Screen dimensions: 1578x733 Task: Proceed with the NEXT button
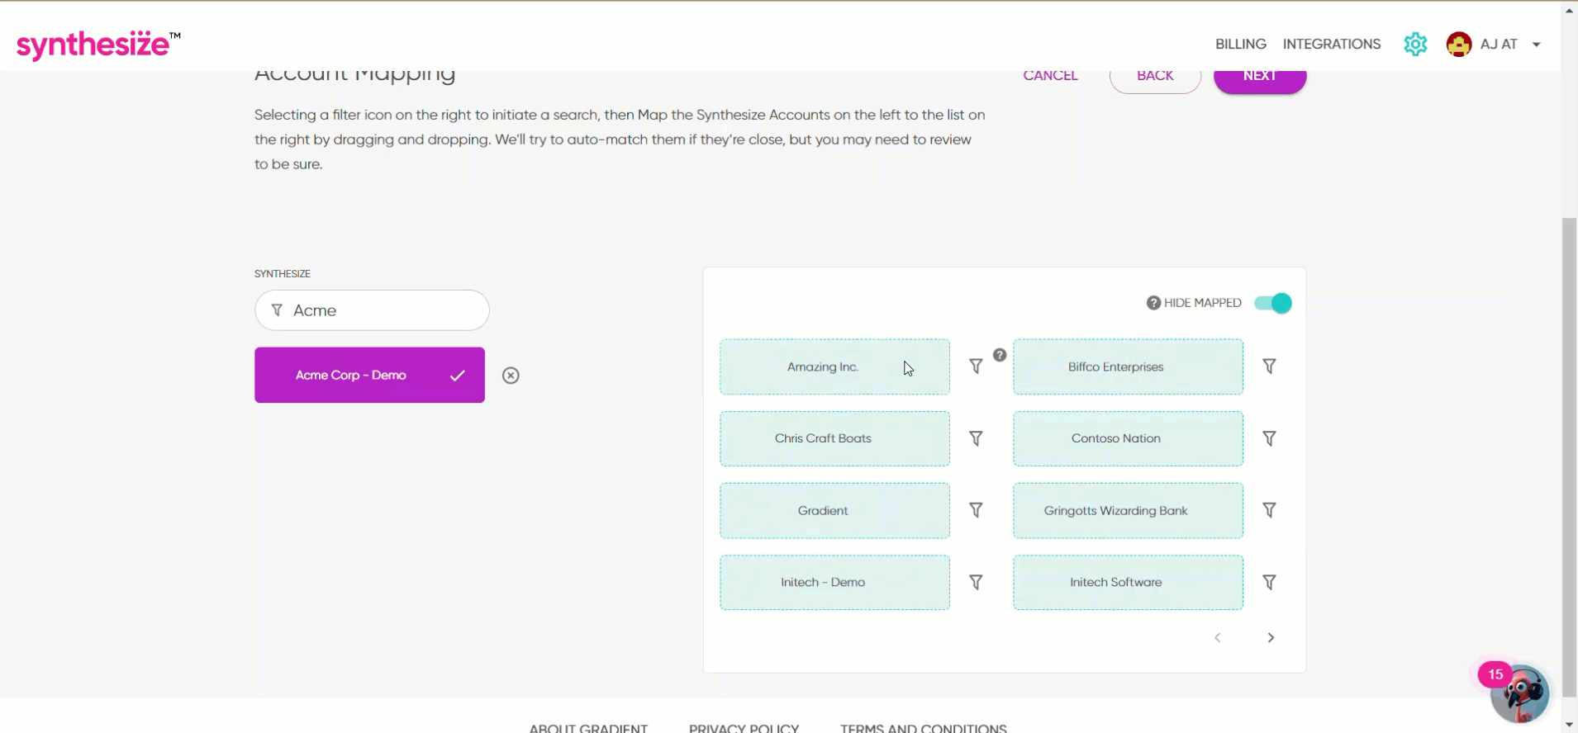(1260, 77)
